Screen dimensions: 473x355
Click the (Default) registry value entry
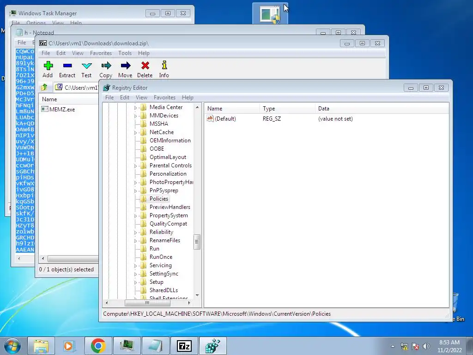point(221,119)
